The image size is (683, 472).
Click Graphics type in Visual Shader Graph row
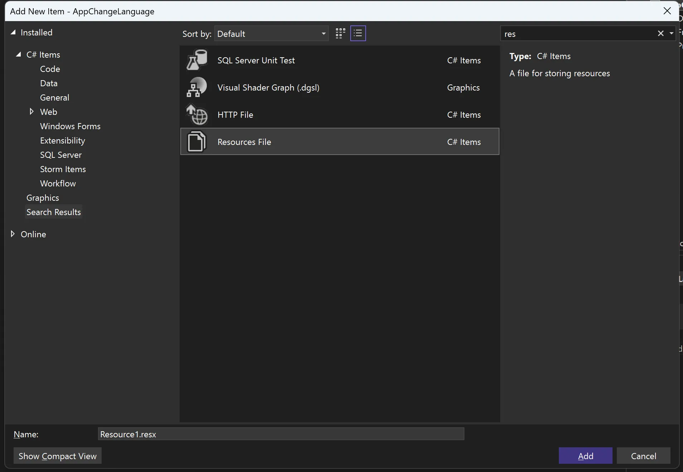[463, 87]
